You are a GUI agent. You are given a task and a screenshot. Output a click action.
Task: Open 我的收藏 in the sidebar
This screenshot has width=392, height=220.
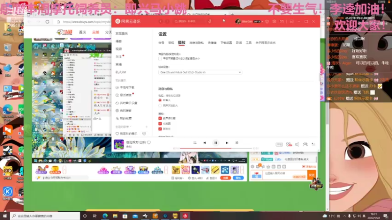tap(123, 118)
